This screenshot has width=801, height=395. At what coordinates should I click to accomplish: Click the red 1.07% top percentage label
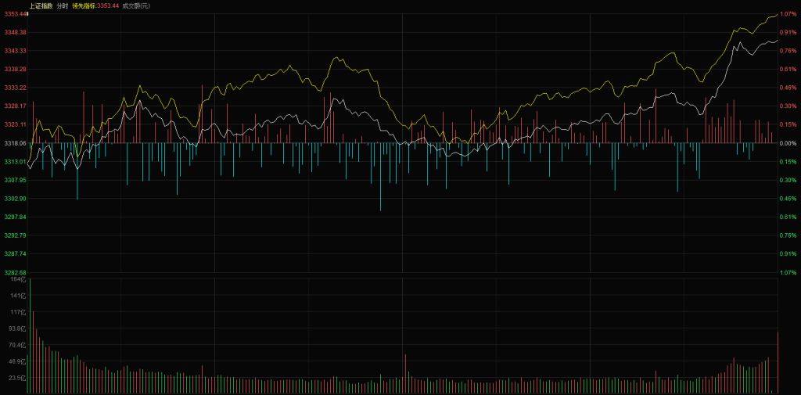click(x=788, y=13)
